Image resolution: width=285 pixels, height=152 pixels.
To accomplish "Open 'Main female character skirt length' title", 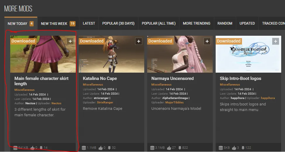I will point(42,81).
